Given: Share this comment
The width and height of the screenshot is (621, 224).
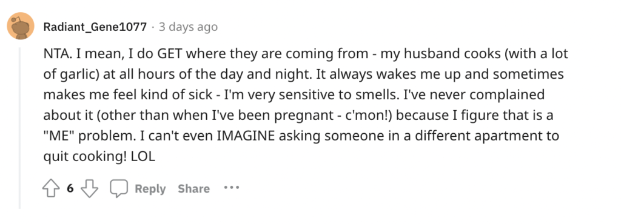Looking at the screenshot, I should point(193,189).
